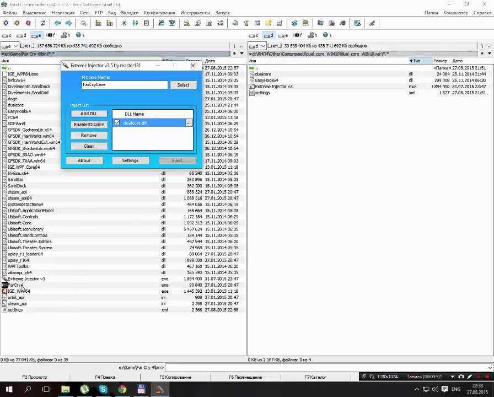Switch left panel to drive f
This screenshot has width=494, height=397.
[x=50, y=35]
